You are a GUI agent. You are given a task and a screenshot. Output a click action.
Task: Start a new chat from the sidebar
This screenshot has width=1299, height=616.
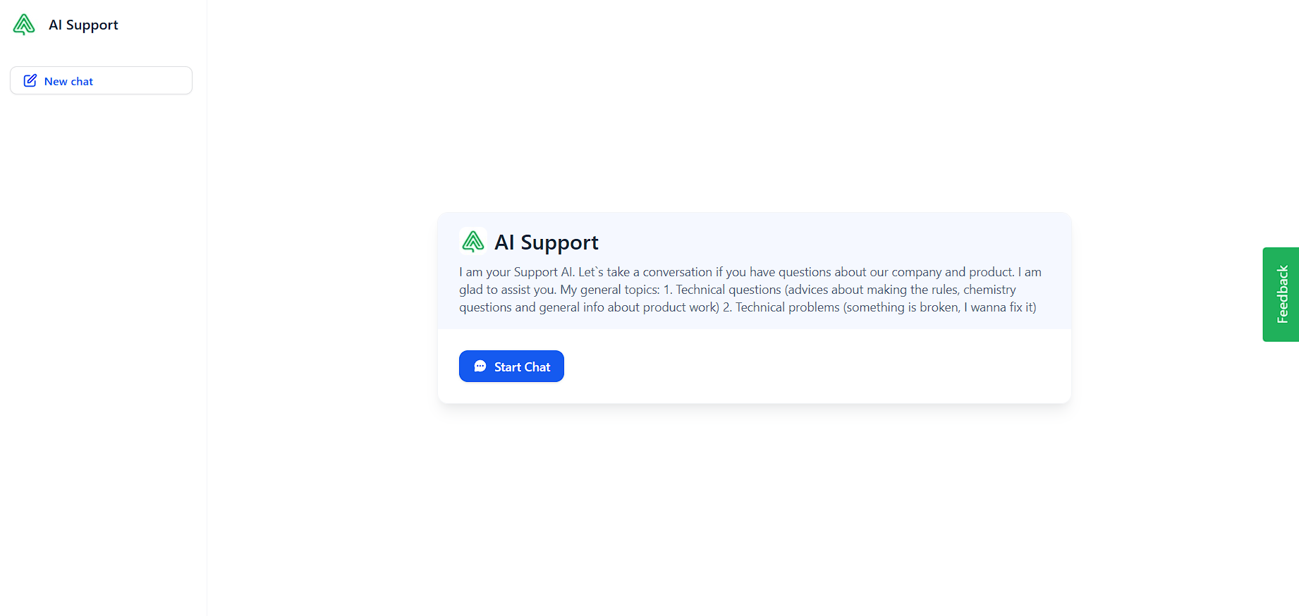[101, 81]
